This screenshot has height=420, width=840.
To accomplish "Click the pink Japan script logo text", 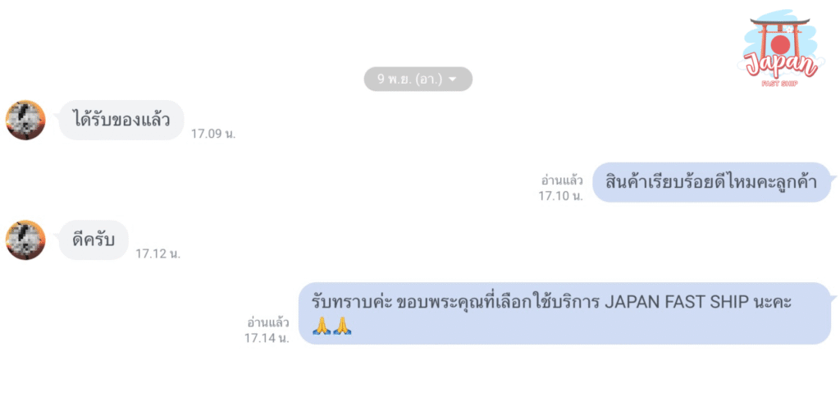I will click(x=780, y=65).
